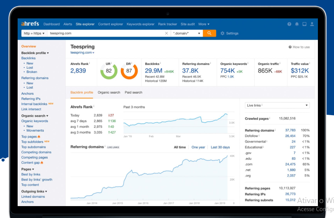334x218 pixels.
Task: Show One year referring domains range
Action: pyautogui.click(x=198, y=147)
